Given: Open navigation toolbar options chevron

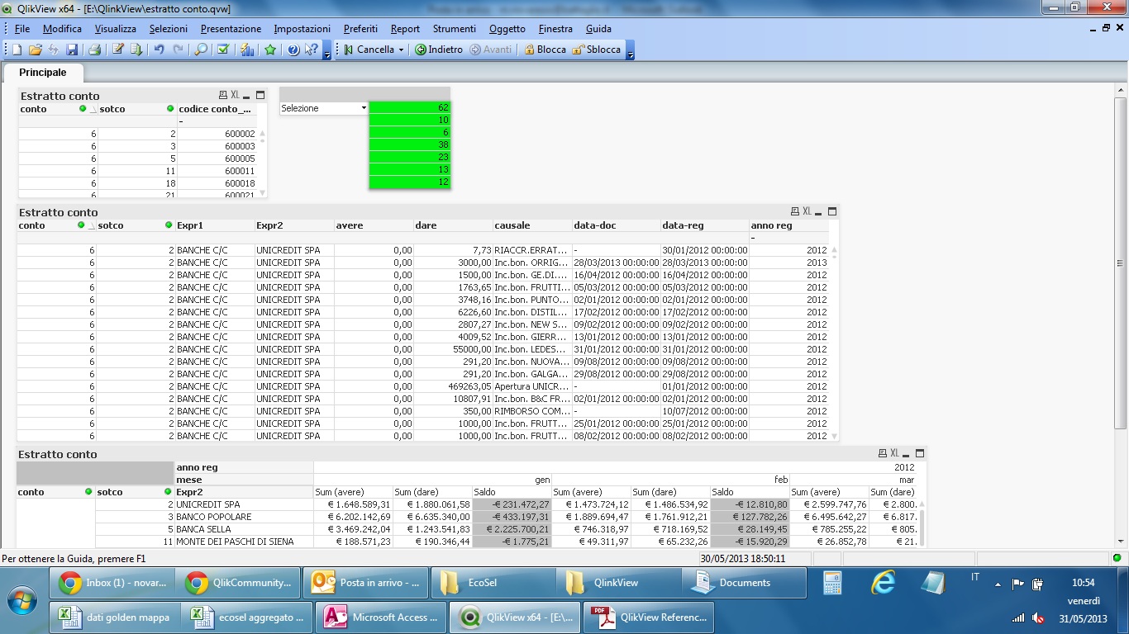Looking at the screenshot, I should pos(630,50).
